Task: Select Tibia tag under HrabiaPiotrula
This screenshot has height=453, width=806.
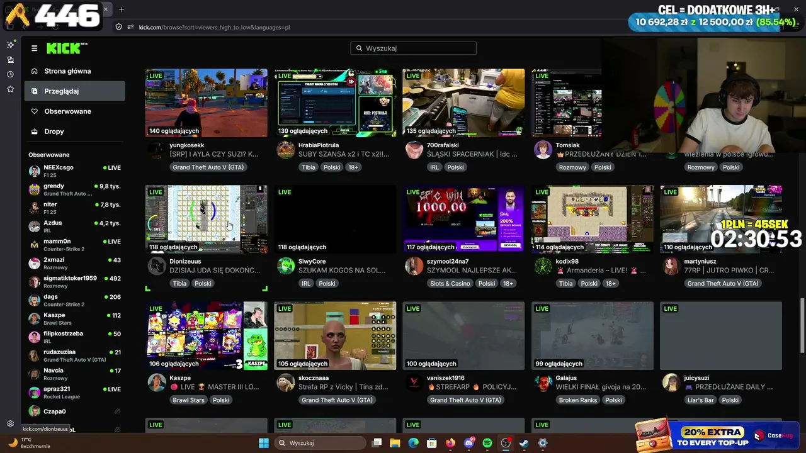Action: 309,167
